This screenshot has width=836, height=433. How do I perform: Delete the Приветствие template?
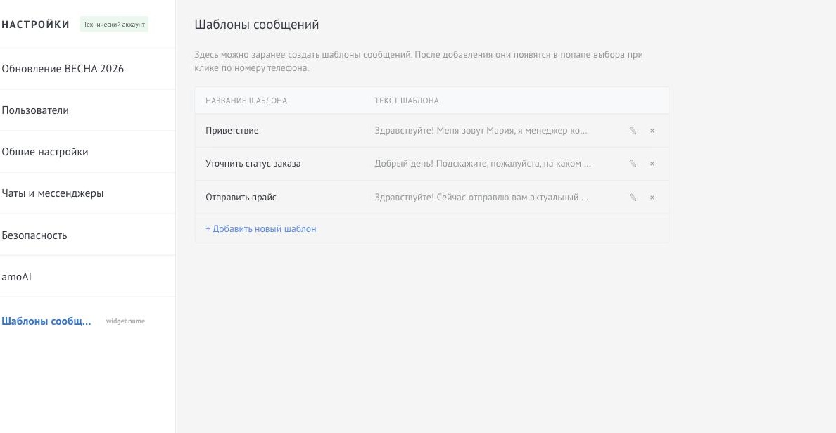(x=652, y=131)
